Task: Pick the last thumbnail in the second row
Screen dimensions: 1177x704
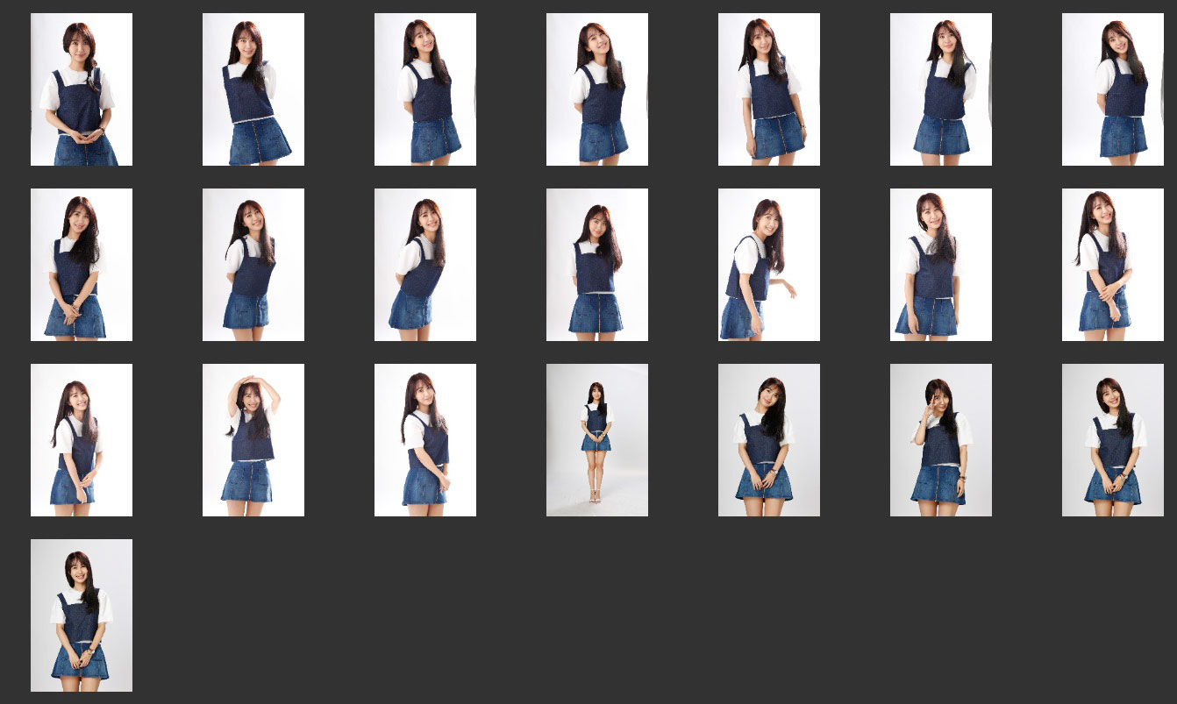Action: [1113, 265]
